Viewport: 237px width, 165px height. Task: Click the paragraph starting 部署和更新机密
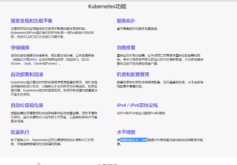coord(160,84)
